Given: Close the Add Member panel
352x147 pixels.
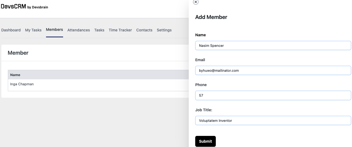Looking at the screenshot, I should click(196, 2).
